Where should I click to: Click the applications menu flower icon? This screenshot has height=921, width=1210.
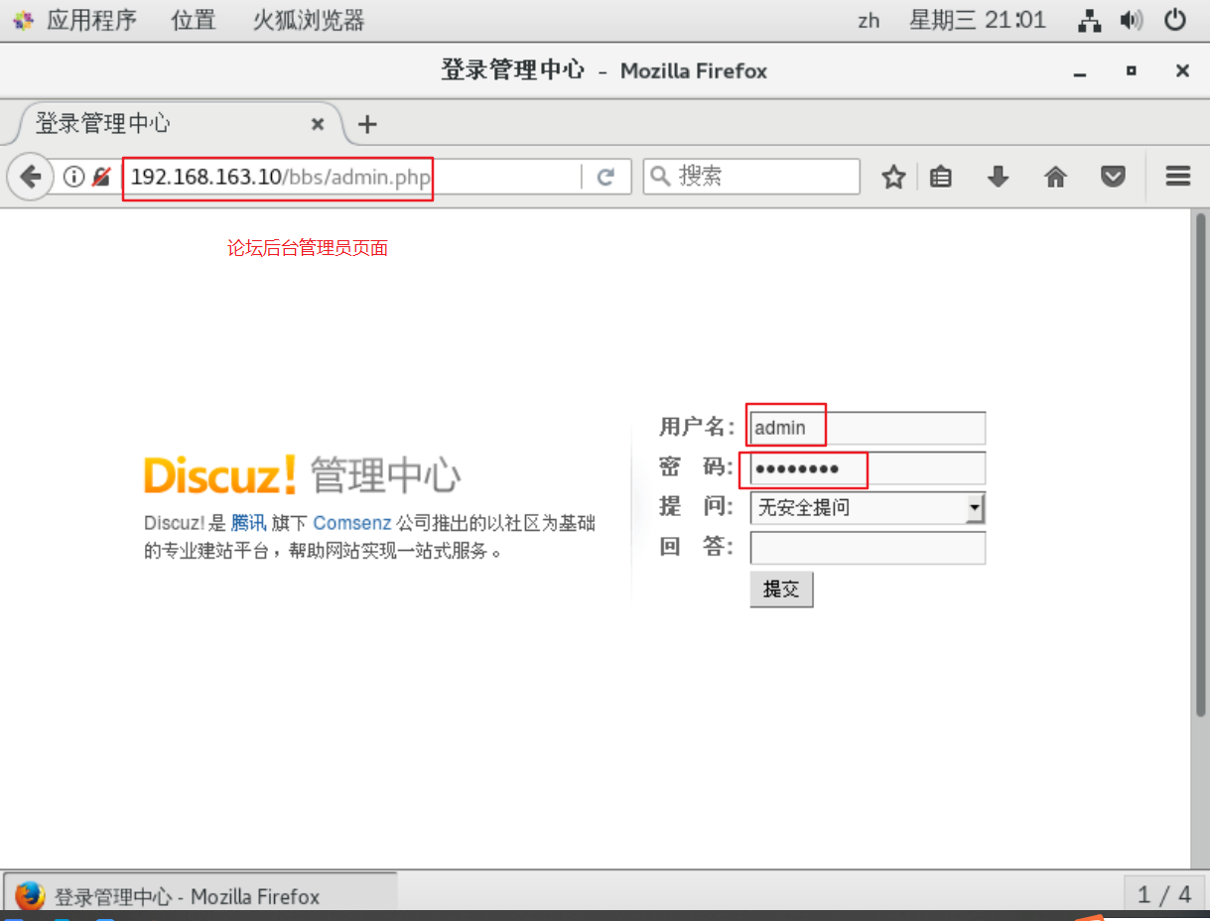[x=22, y=20]
